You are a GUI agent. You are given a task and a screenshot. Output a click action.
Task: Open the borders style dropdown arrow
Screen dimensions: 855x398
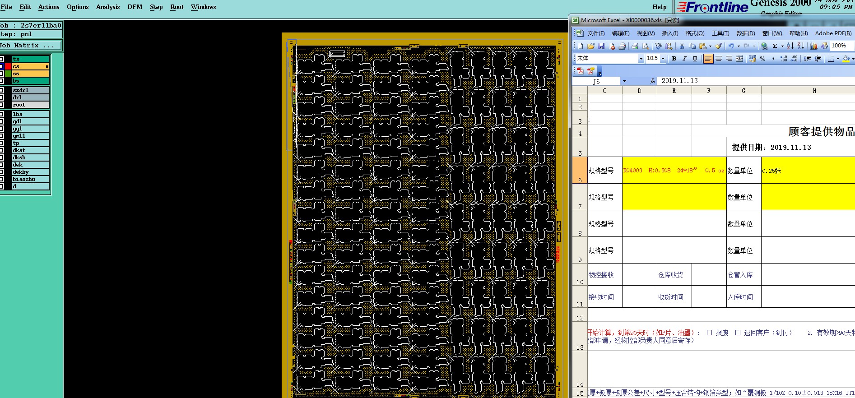tap(838, 59)
